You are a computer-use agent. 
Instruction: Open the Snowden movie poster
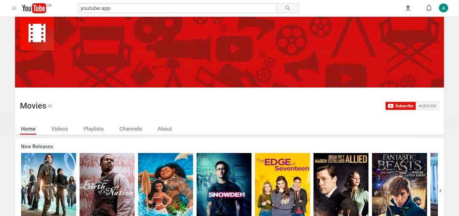[x=224, y=185]
